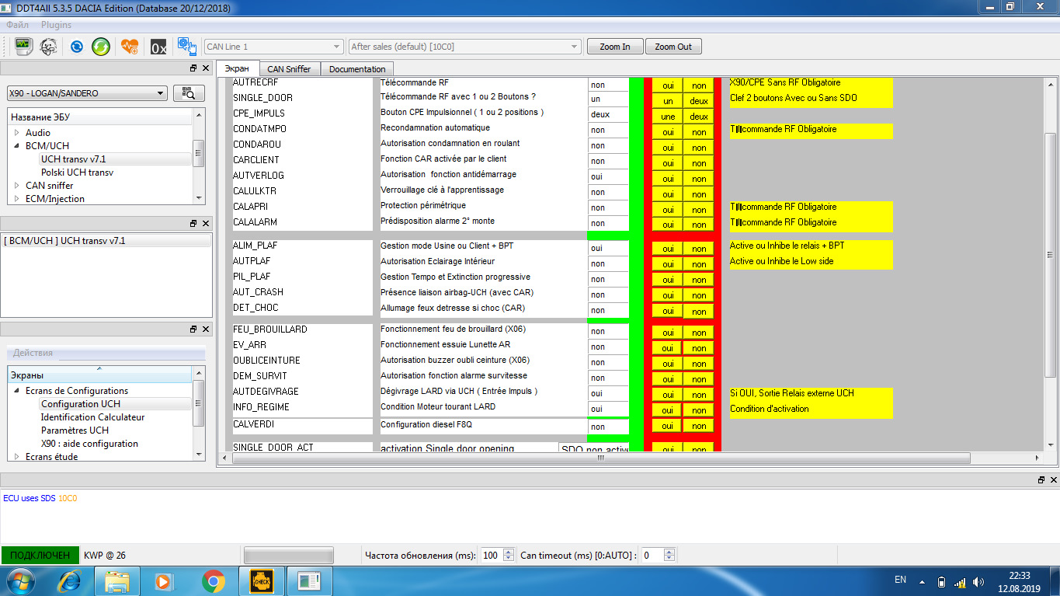Click the Zoom In button

pyautogui.click(x=615, y=47)
